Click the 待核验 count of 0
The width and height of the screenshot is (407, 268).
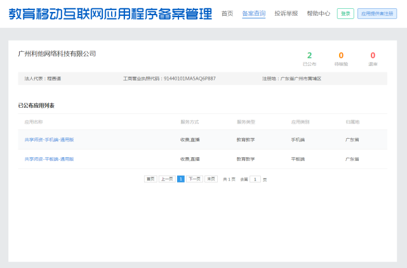tap(341, 55)
